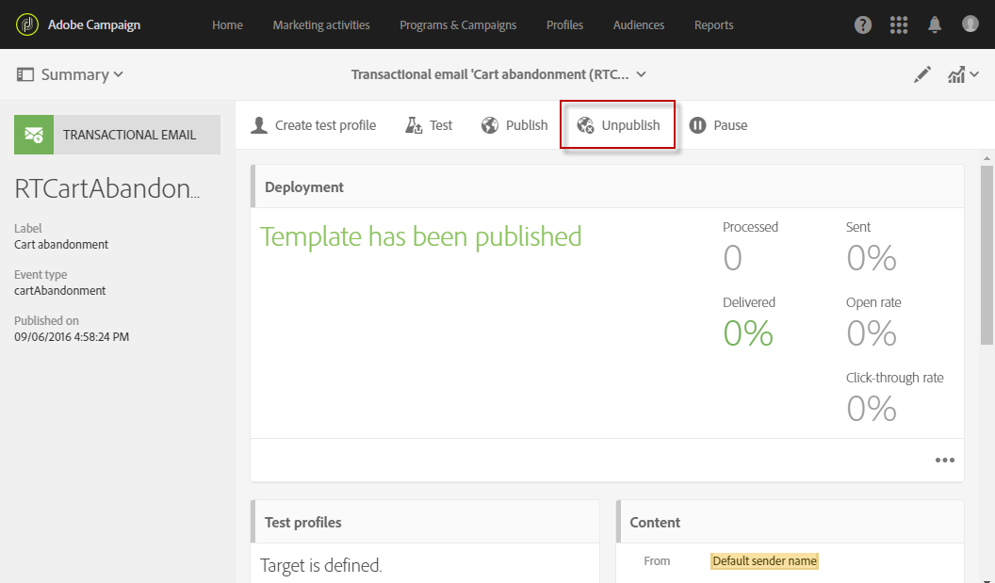Click the Pause toolbar button
The width and height of the screenshot is (995, 583).
718,125
